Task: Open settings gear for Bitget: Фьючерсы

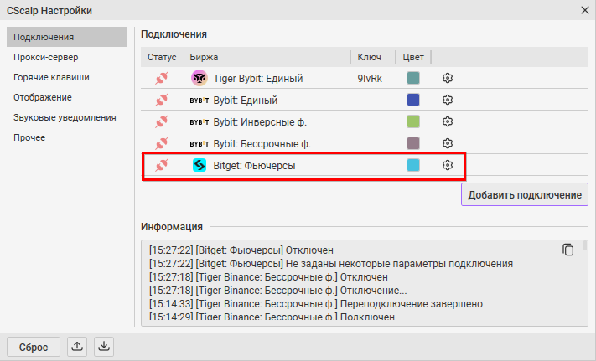Action: coord(448,165)
